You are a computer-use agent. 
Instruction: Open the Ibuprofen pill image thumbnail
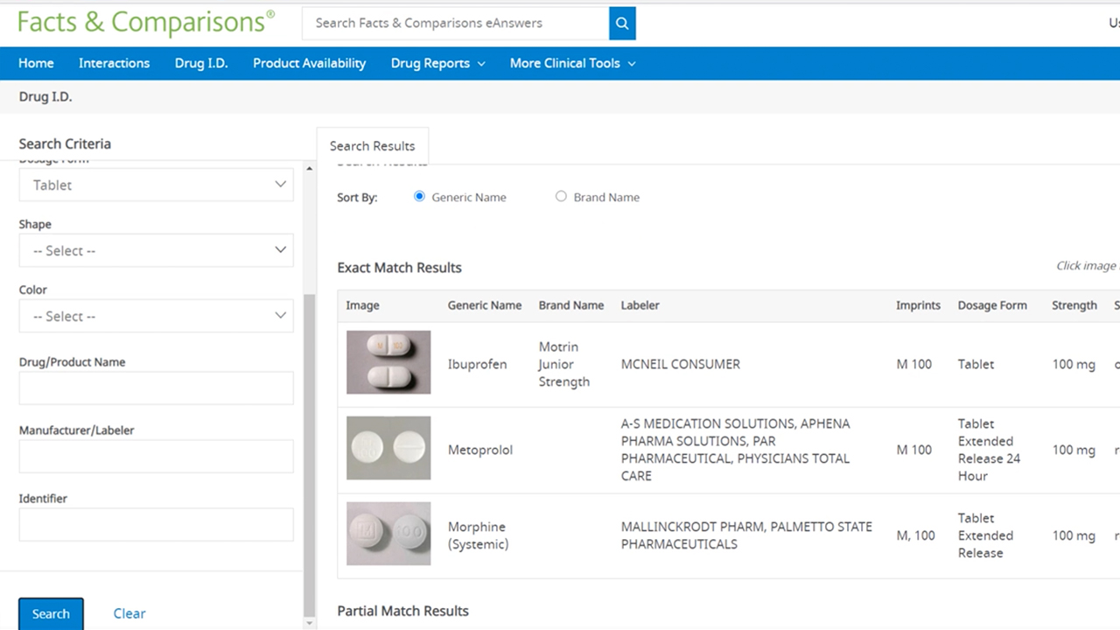pyautogui.click(x=388, y=362)
